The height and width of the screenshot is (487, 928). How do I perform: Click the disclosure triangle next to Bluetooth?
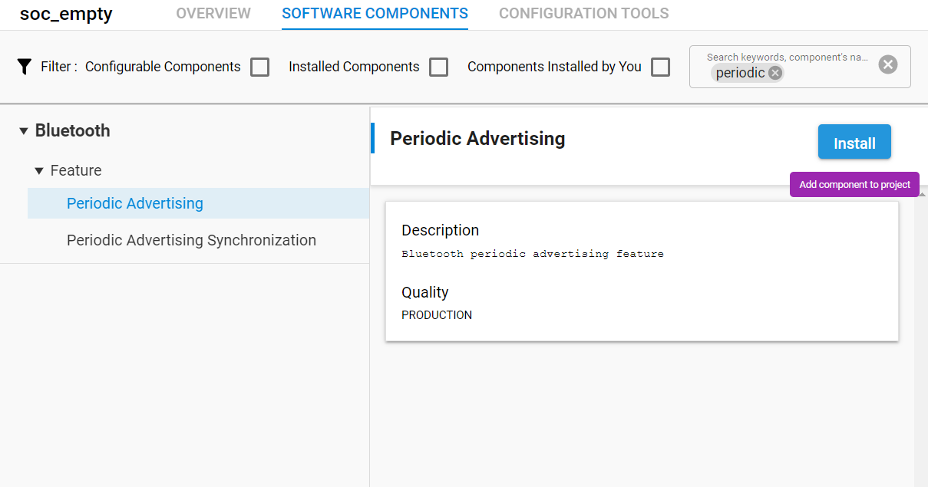[23, 130]
